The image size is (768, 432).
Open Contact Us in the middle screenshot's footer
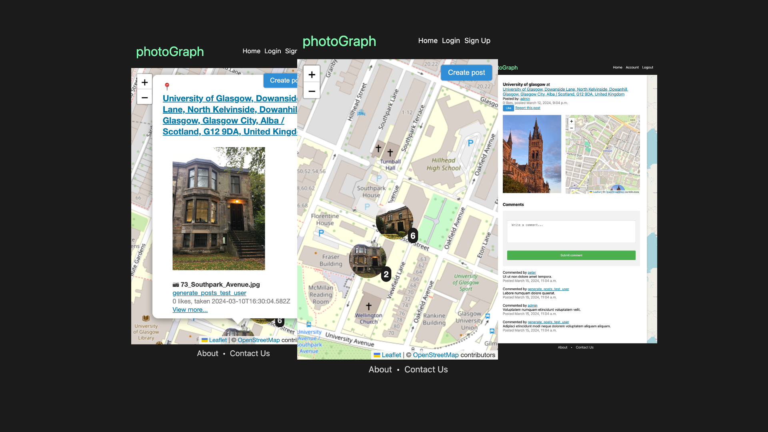coord(426,370)
